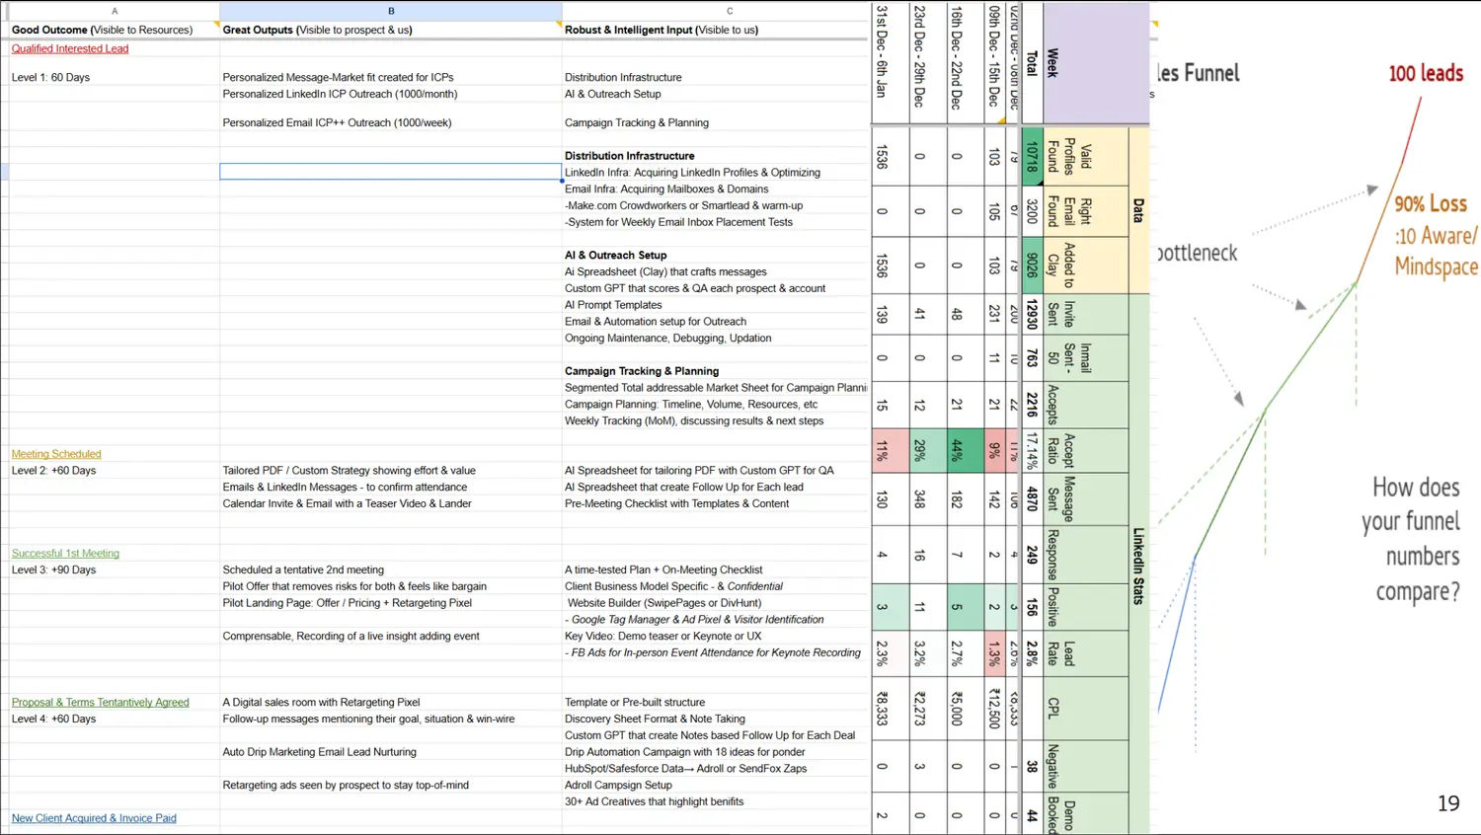1481x835 pixels.
Task: Select the Level 1: 60 Days cell
Action: [x=50, y=77]
